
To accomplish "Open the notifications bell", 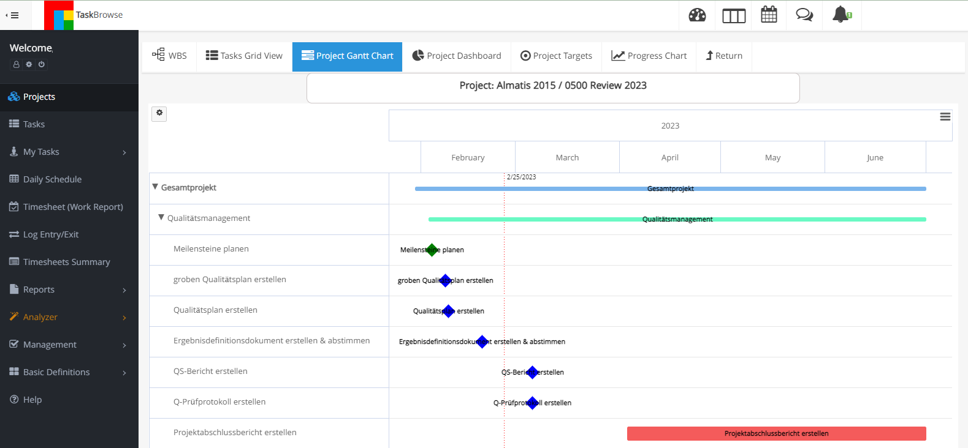I will [841, 15].
